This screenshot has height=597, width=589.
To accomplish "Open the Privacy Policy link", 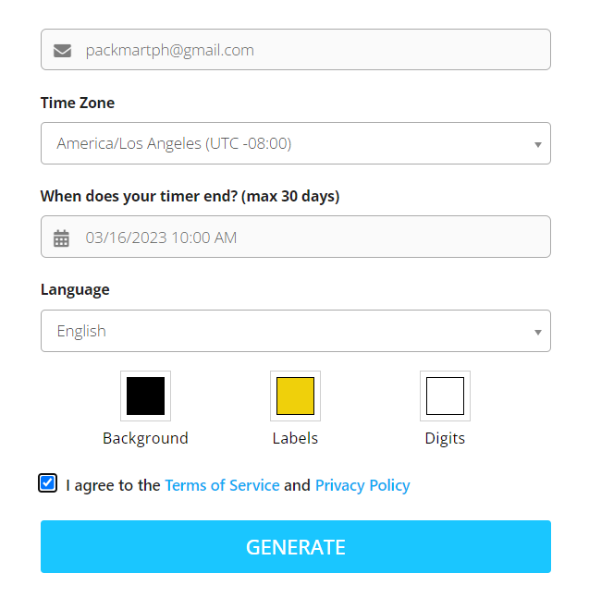I will click(362, 485).
